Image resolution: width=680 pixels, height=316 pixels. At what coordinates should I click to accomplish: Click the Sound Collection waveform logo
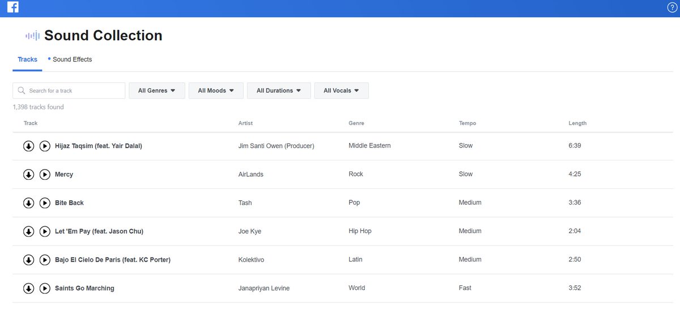[32, 36]
